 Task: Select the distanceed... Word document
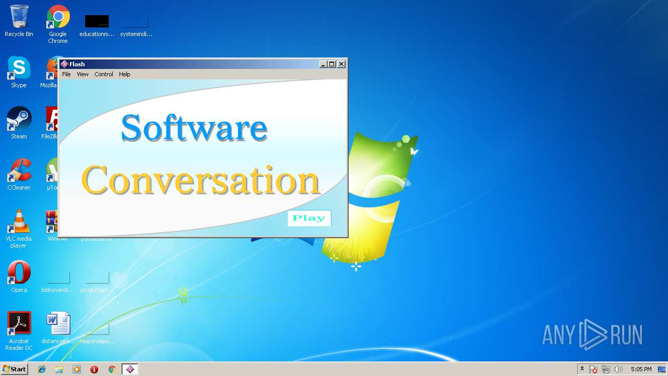(58, 328)
